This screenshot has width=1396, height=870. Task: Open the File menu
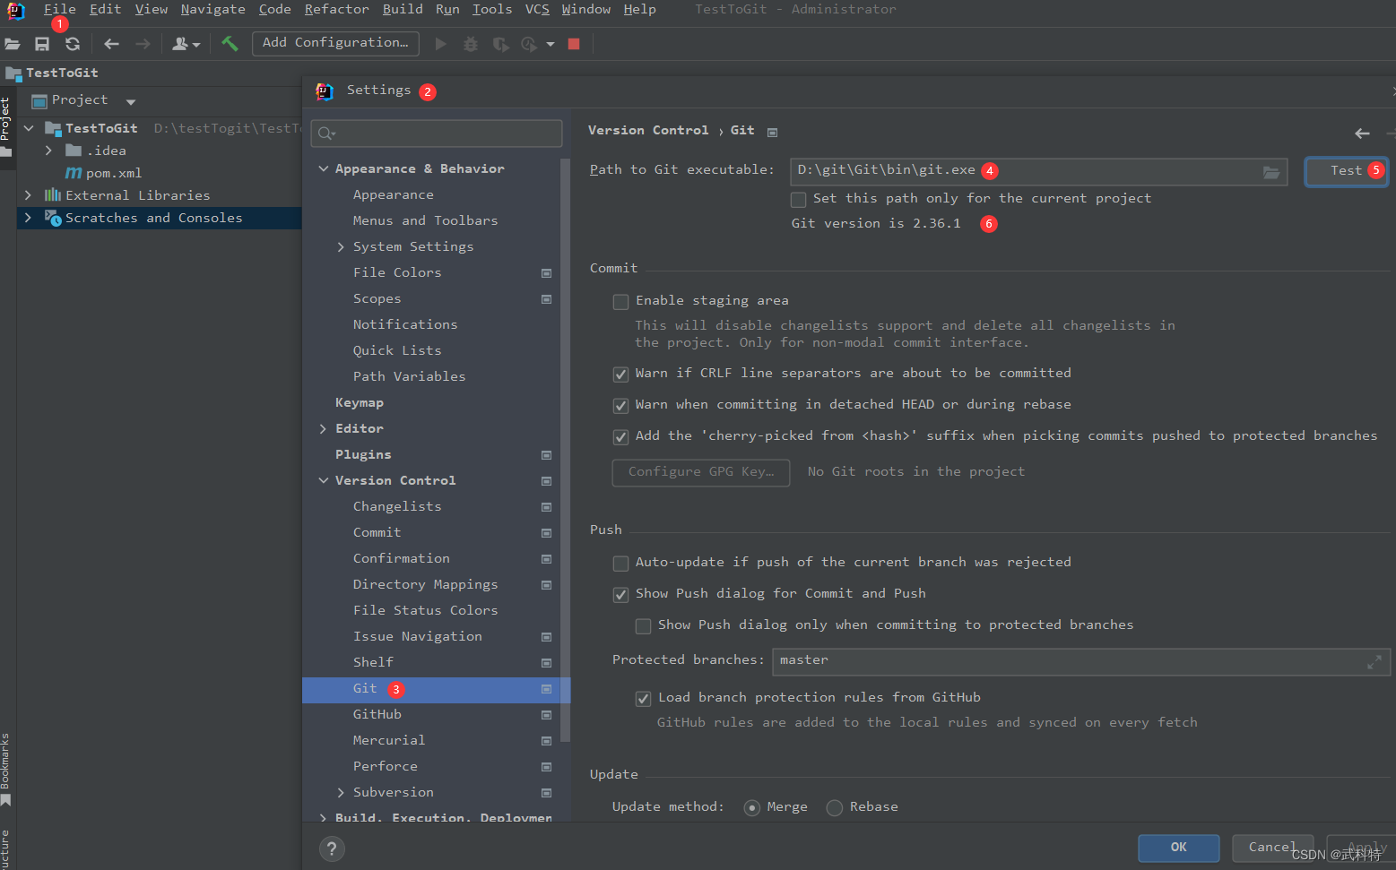[x=60, y=9]
